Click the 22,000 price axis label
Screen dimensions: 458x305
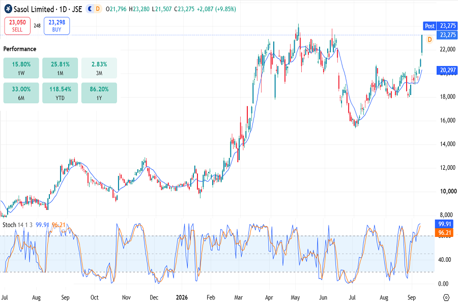pos(447,49)
